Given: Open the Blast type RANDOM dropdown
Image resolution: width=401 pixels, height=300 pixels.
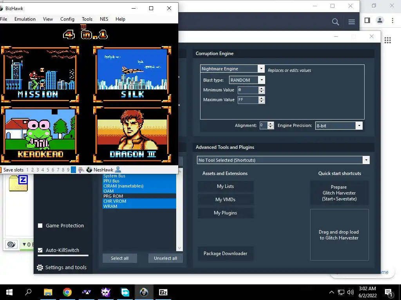Looking at the screenshot, I should click(262, 80).
